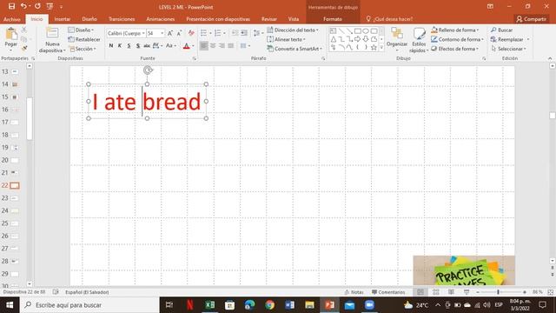Click the bulleted list icon

point(203,33)
